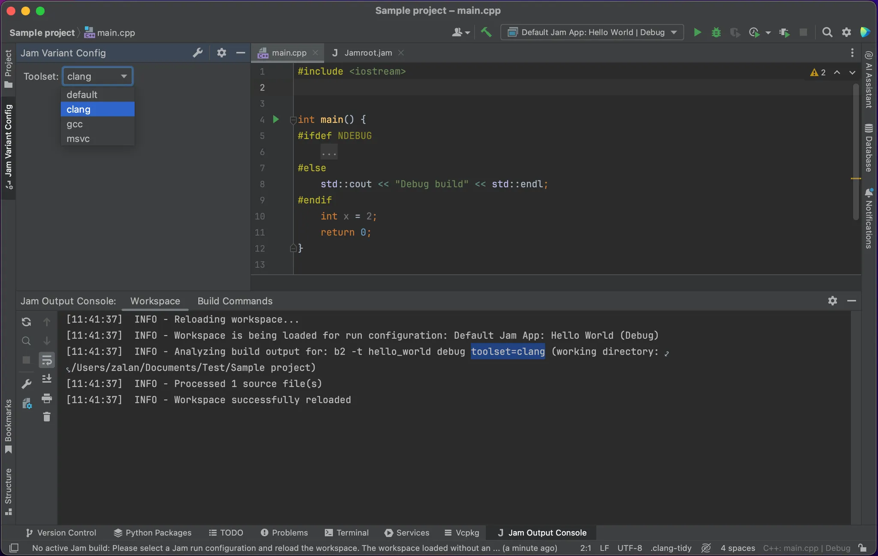Open the Bookmarks tool window
This screenshot has width=878, height=556.
[x=8, y=427]
